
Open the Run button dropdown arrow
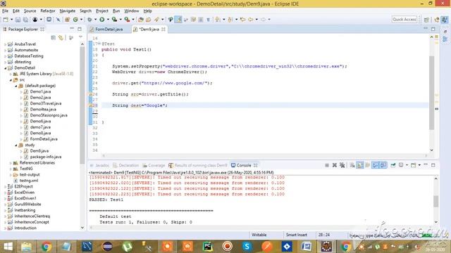click(108, 20)
